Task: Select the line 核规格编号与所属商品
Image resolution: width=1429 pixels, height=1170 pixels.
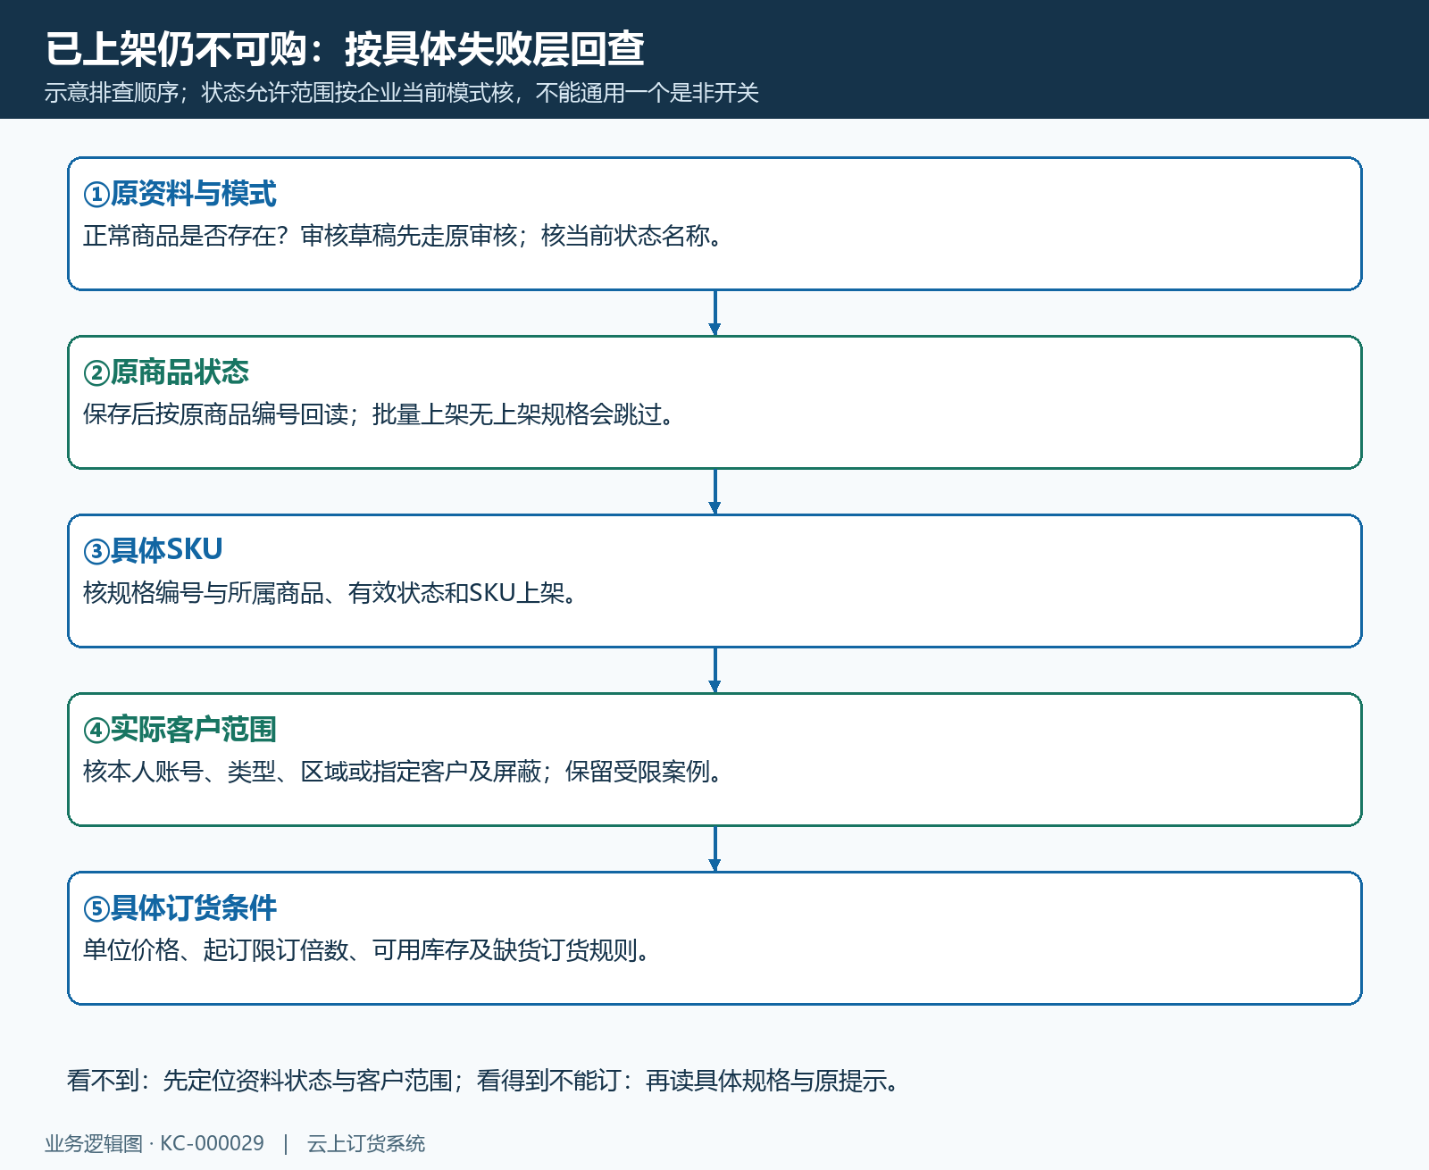Action: click(330, 593)
